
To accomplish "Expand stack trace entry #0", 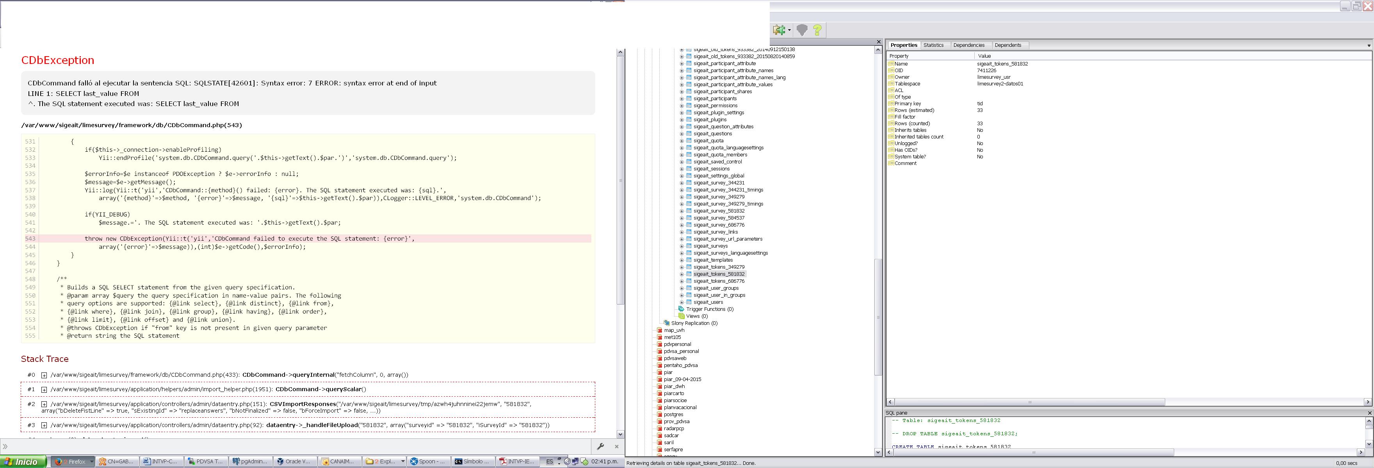I will pyautogui.click(x=44, y=375).
